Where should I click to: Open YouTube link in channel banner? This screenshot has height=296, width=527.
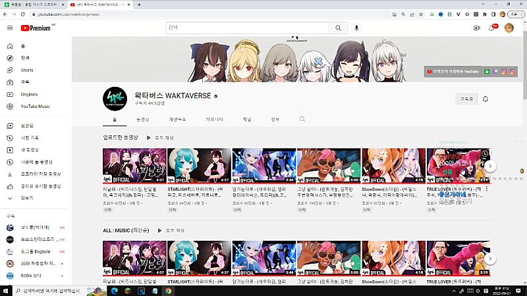[x=453, y=72]
